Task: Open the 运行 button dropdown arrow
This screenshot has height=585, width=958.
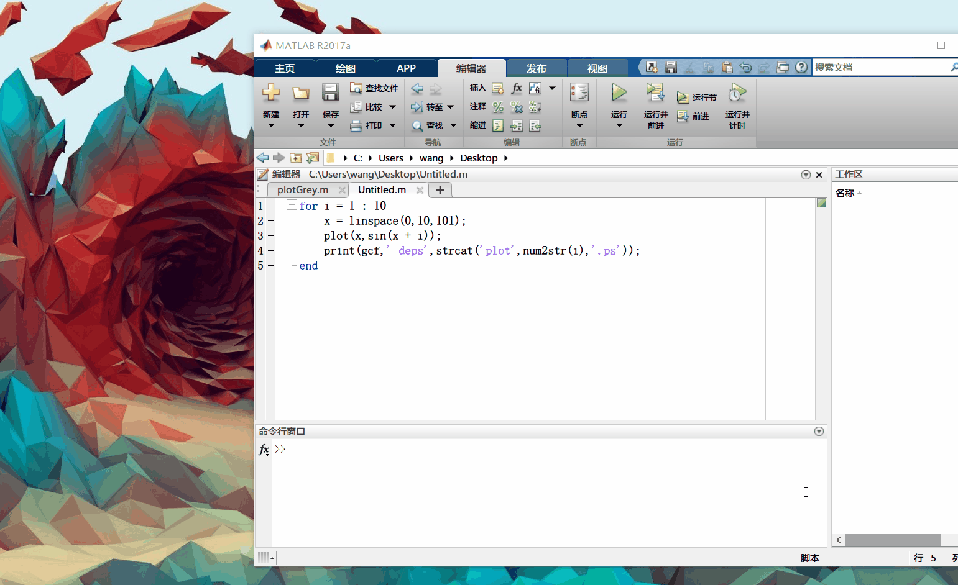Action: (618, 124)
